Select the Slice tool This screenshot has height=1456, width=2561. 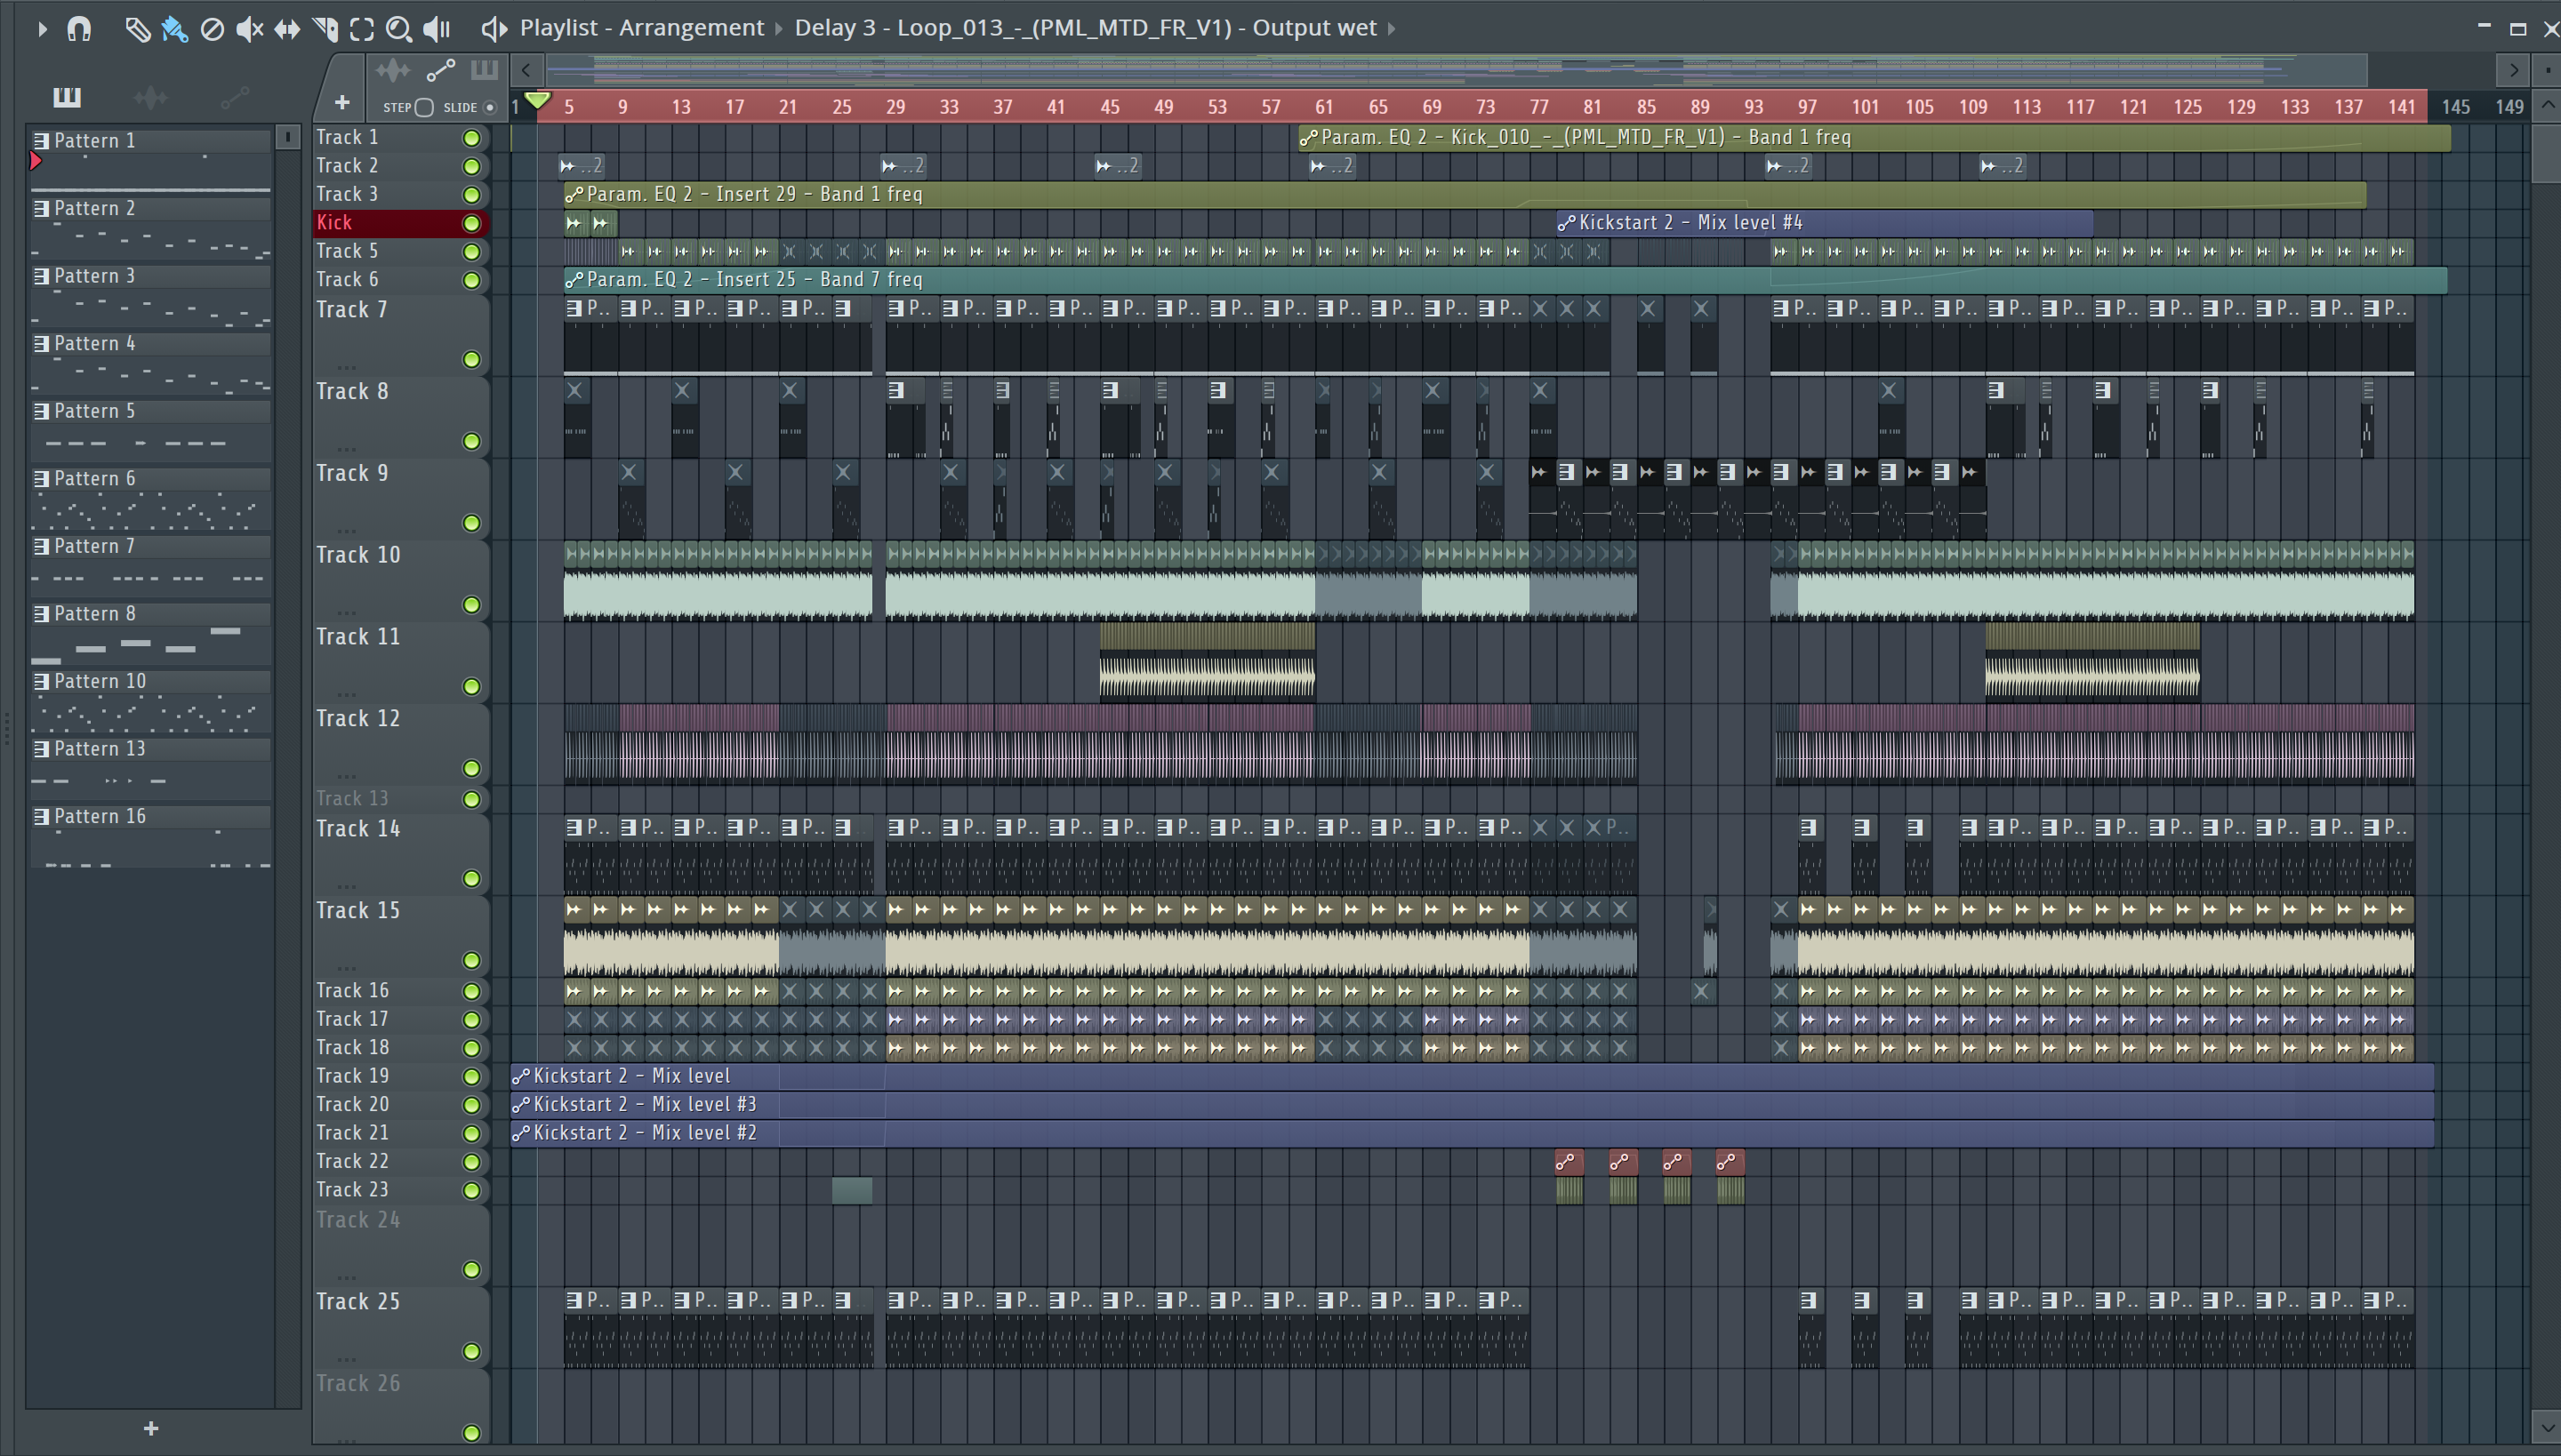click(325, 29)
